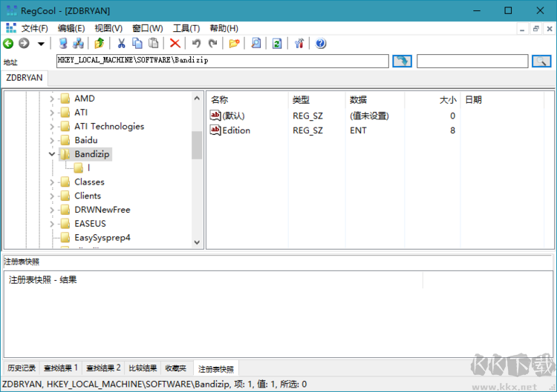Switch to the 收藏夹 tab
The height and width of the screenshot is (392, 557).
pyautogui.click(x=176, y=368)
